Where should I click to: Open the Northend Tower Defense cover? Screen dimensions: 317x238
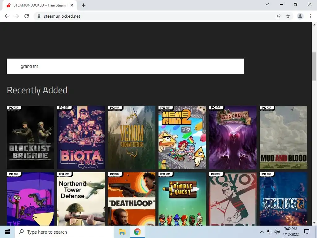[81, 199]
